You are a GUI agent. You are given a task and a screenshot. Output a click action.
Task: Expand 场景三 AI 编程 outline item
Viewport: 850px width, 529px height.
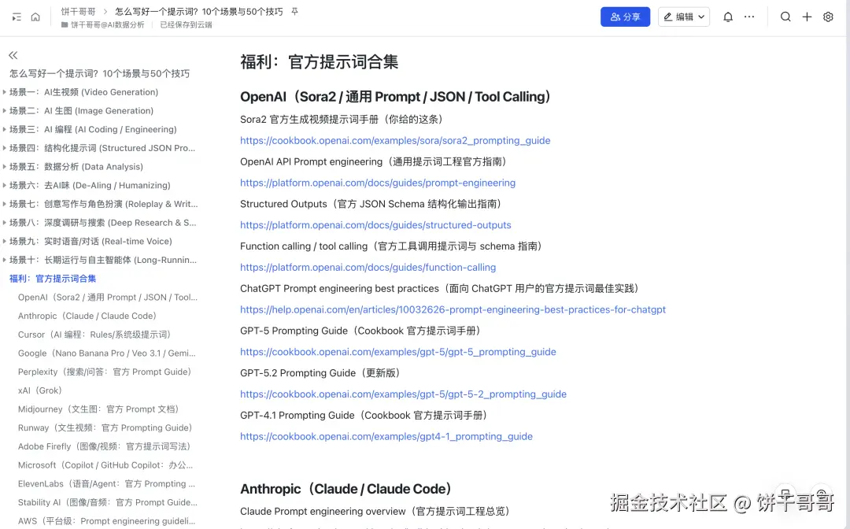(5, 130)
